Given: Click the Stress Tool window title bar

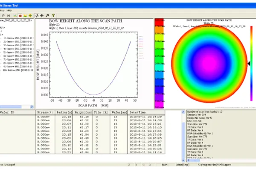Looking at the screenshot, I should (x=128, y=6).
